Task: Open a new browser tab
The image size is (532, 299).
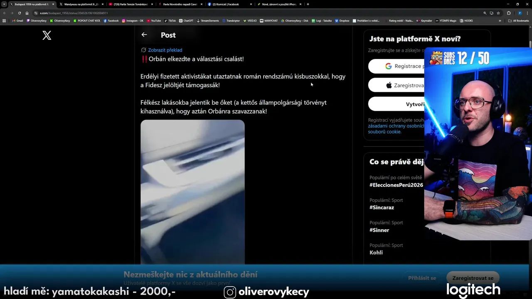Action: pyautogui.click(x=308, y=4)
